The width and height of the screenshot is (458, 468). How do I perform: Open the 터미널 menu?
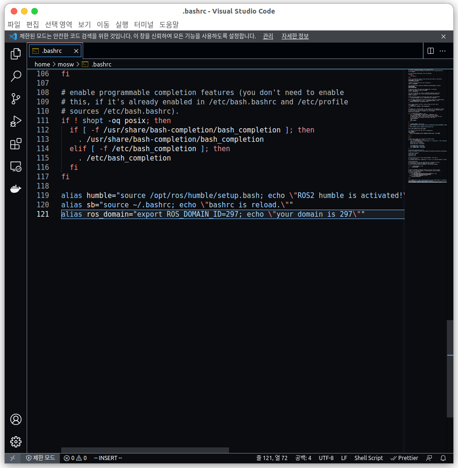pyautogui.click(x=143, y=24)
